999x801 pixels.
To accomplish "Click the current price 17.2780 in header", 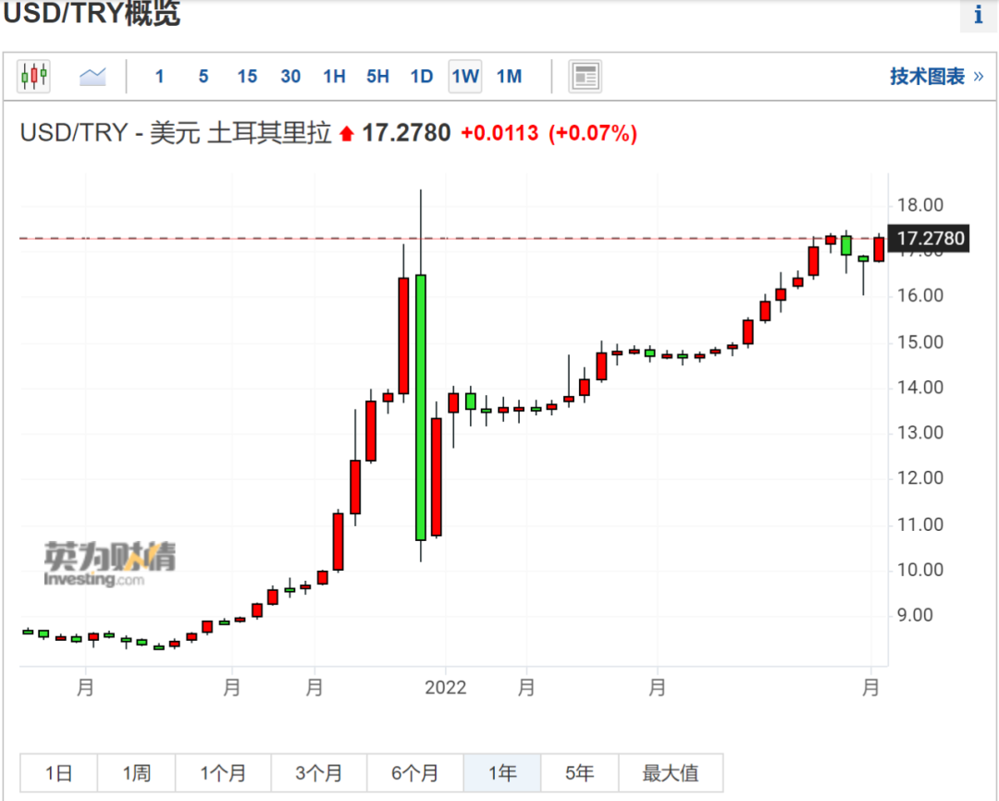I will click(406, 133).
